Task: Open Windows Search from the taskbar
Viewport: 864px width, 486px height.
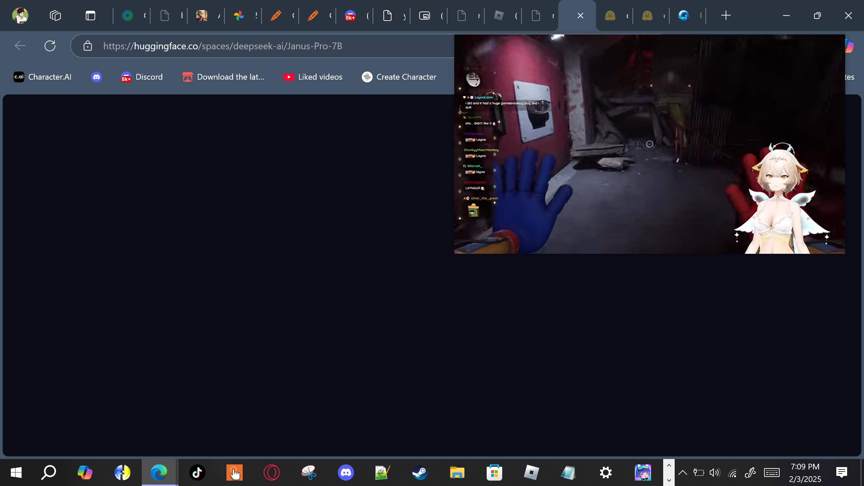Action: tap(48, 473)
